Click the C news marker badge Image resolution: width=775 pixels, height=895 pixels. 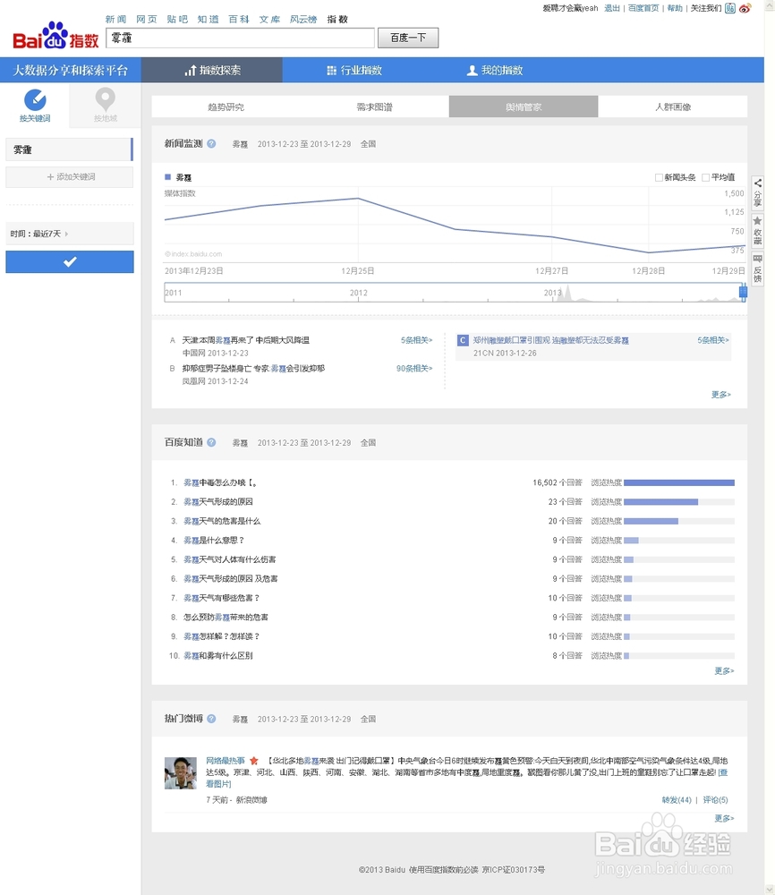tap(463, 340)
